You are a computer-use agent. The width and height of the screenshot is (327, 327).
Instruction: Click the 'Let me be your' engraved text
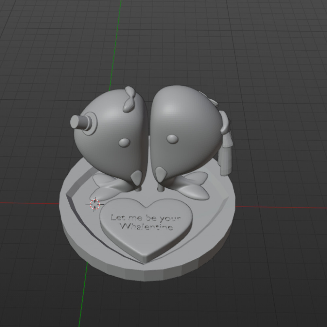coord(146,218)
